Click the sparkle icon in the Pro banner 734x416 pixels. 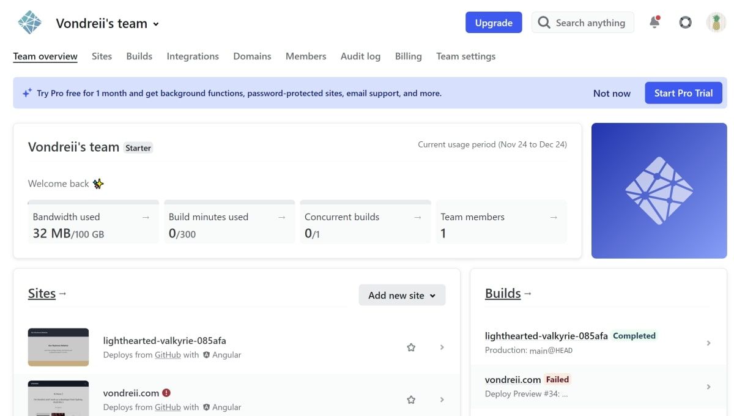pyautogui.click(x=27, y=92)
